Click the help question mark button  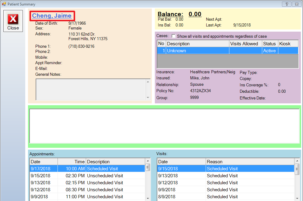click(287, 4)
